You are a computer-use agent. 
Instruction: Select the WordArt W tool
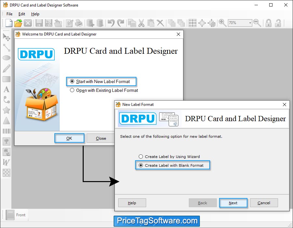[7, 162]
